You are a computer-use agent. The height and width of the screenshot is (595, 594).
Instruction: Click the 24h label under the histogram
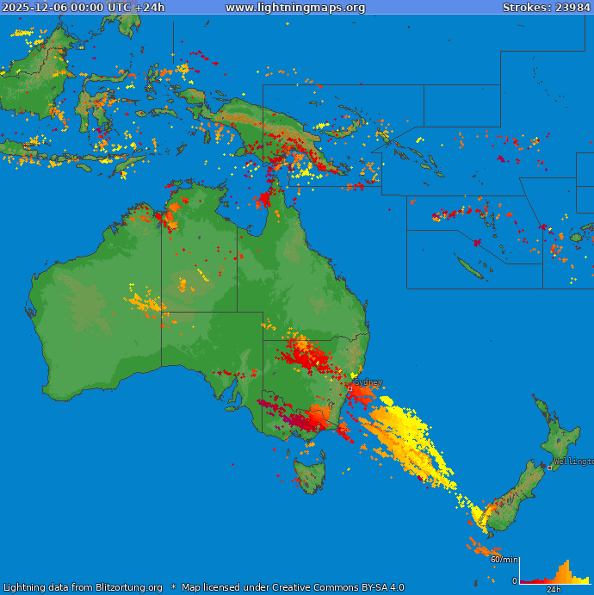(x=554, y=590)
